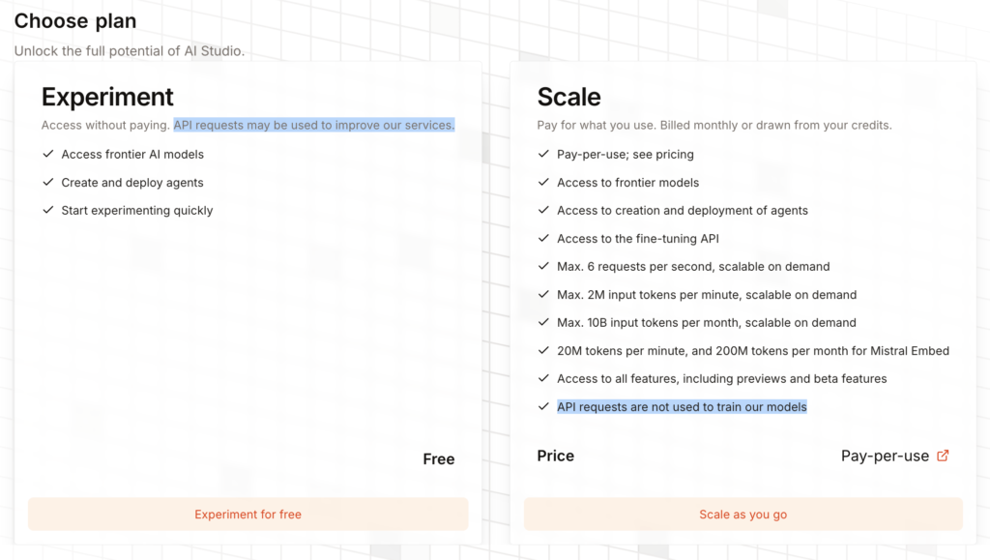
Task: Click checkmark beside API requests are not used
Action: click(544, 406)
